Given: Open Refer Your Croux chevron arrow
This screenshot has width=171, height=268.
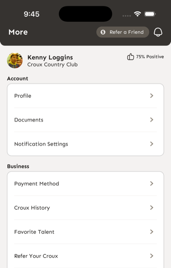Looking at the screenshot, I should point(151,256).
